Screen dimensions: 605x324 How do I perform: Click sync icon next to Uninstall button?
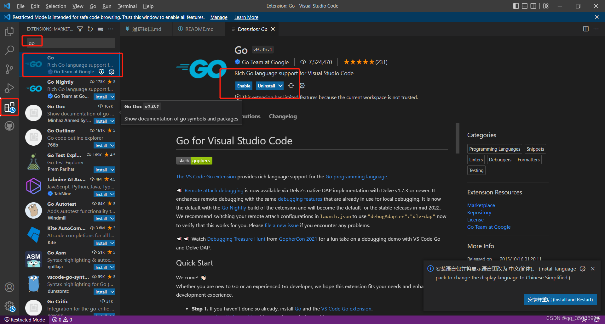pos(291,86)
